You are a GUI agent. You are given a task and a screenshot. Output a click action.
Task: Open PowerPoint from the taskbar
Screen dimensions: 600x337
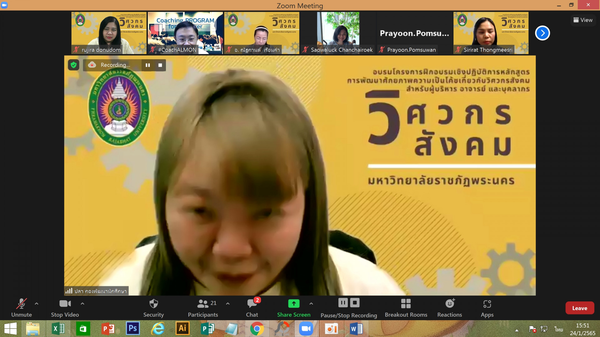coord(108,329)
